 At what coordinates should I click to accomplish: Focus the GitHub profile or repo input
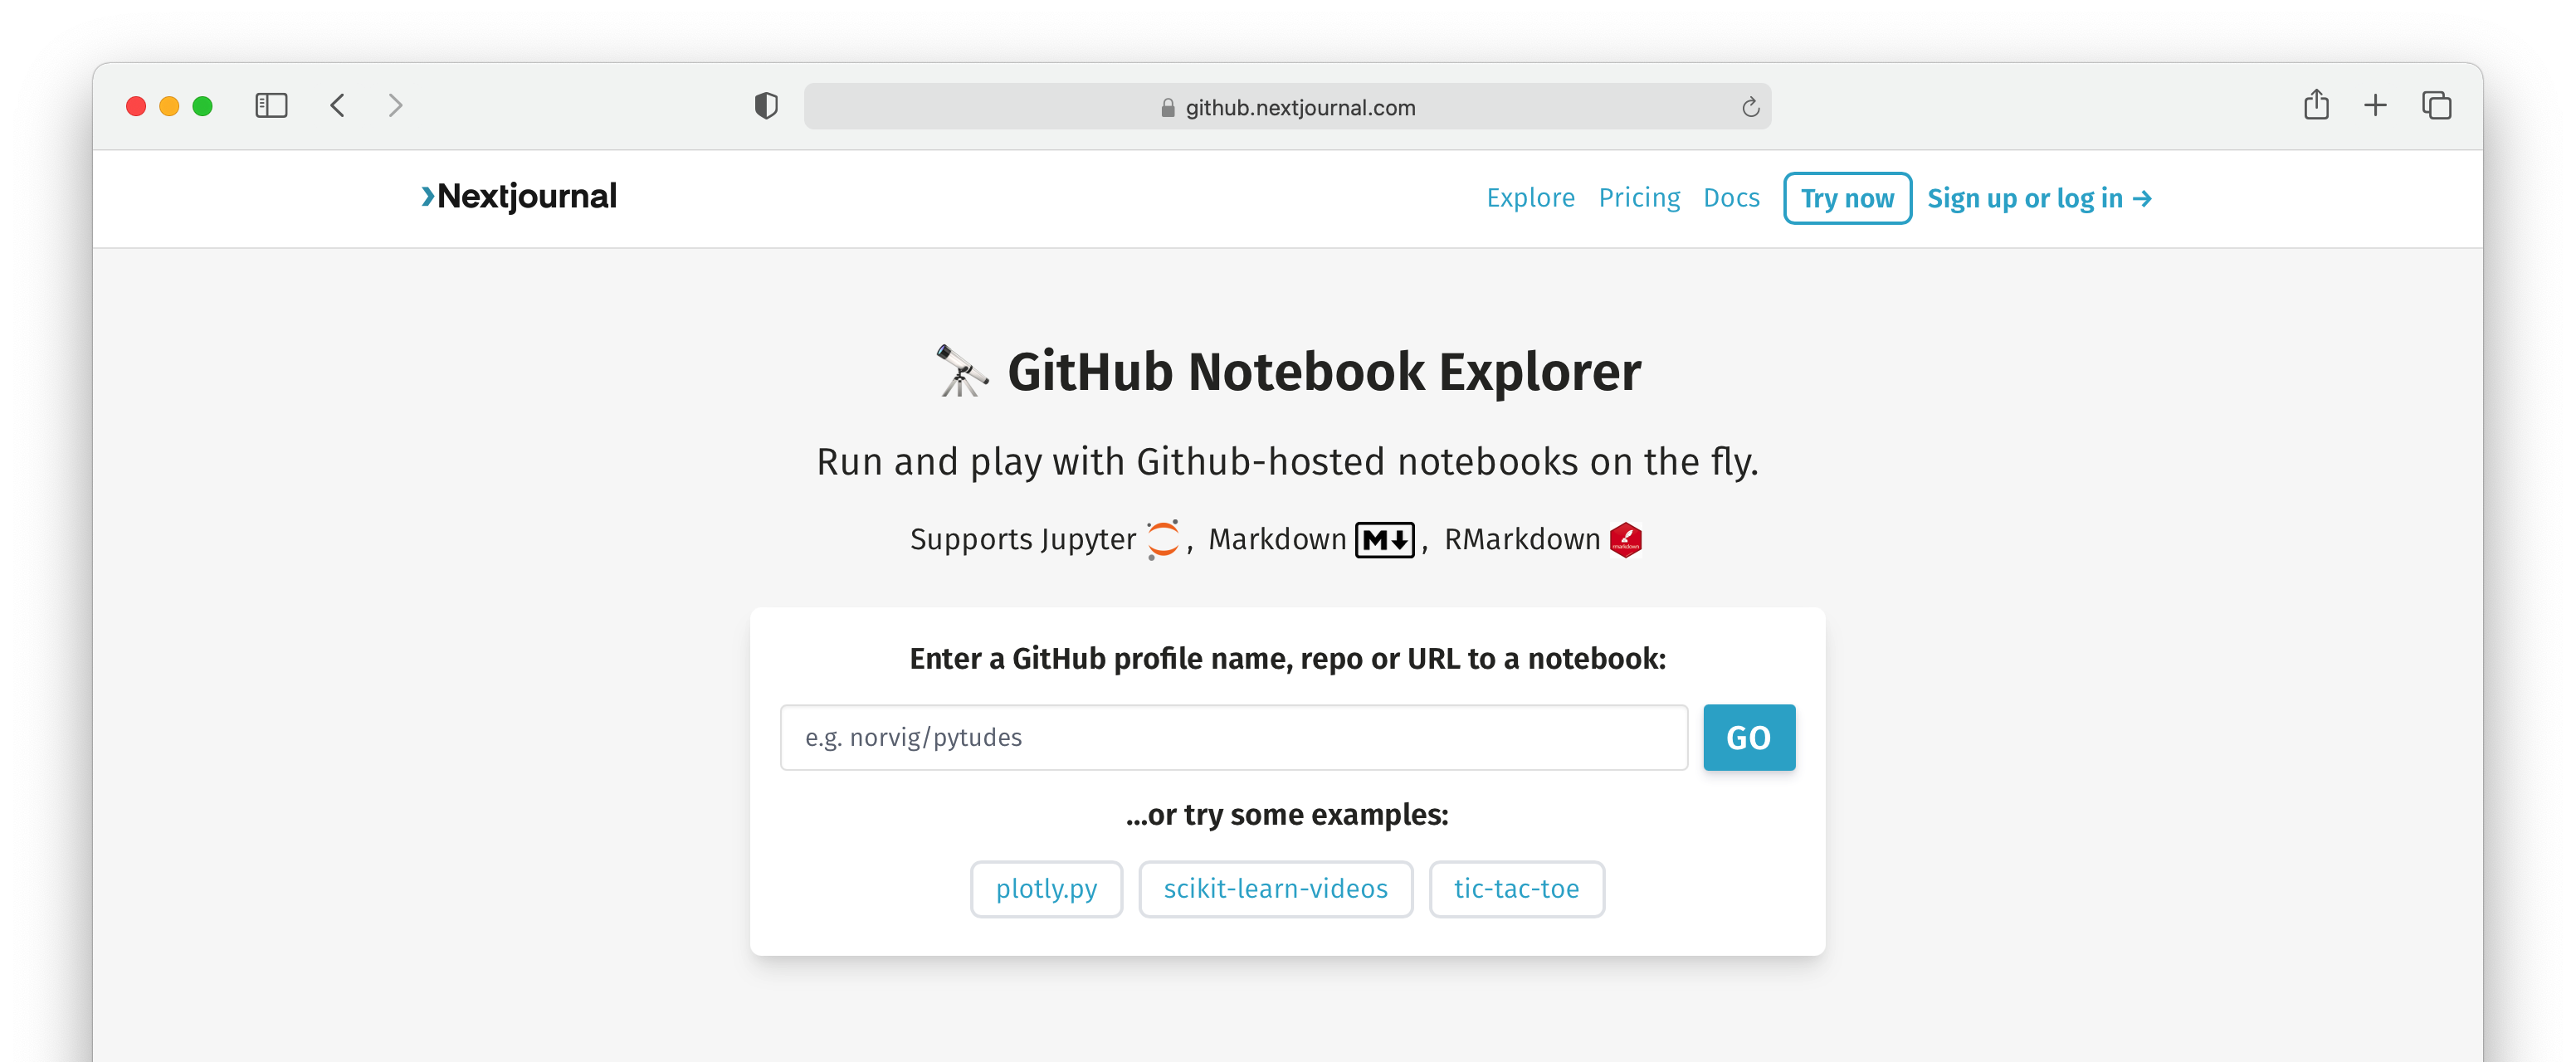pos(1234,738)
